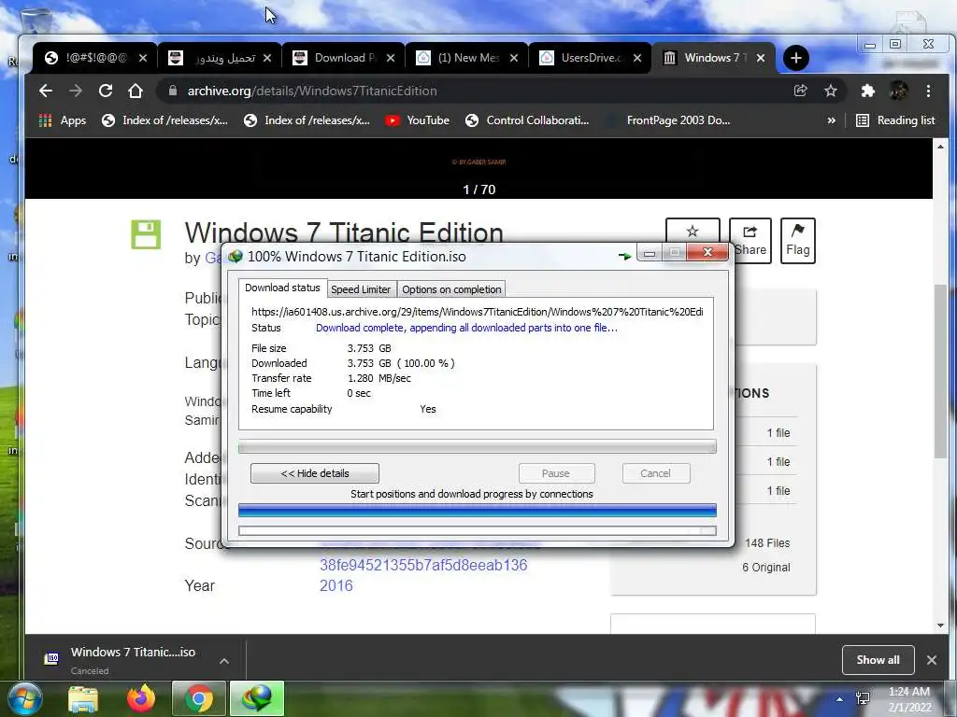Viewport: 957px width, 717px height.
Task: Close the Chrome downloads bar
Action: [x=932, y=660]
